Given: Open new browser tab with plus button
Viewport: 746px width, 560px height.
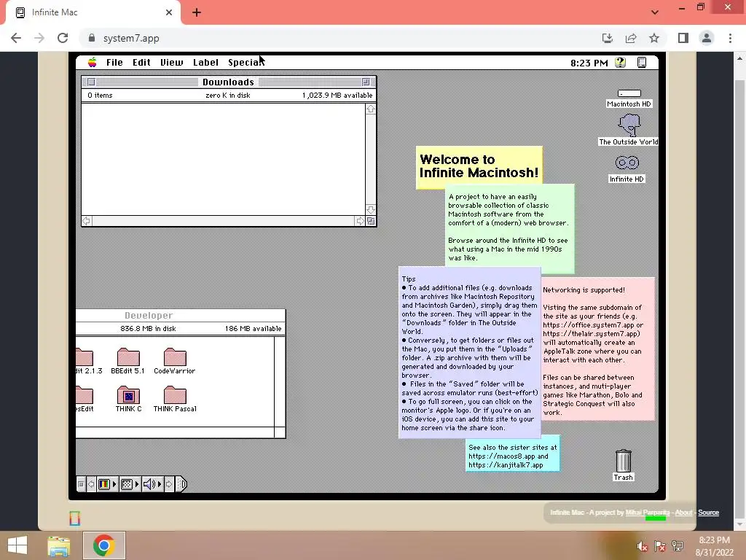Looking at the screenshot, I should [x=197, y=13].
